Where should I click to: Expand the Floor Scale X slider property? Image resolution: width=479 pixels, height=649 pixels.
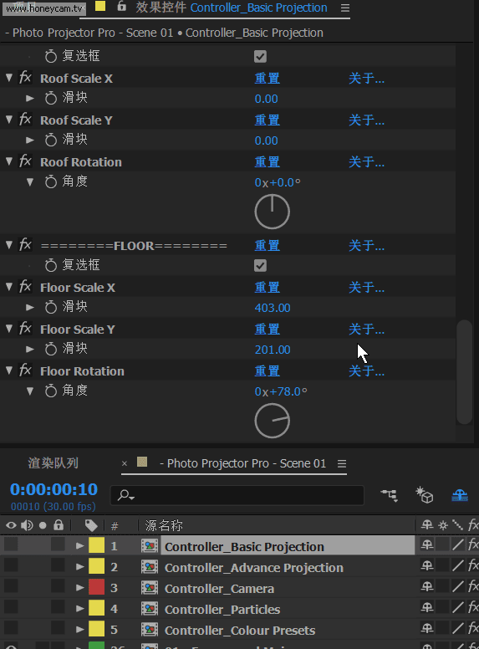click(x=30, y=307)
